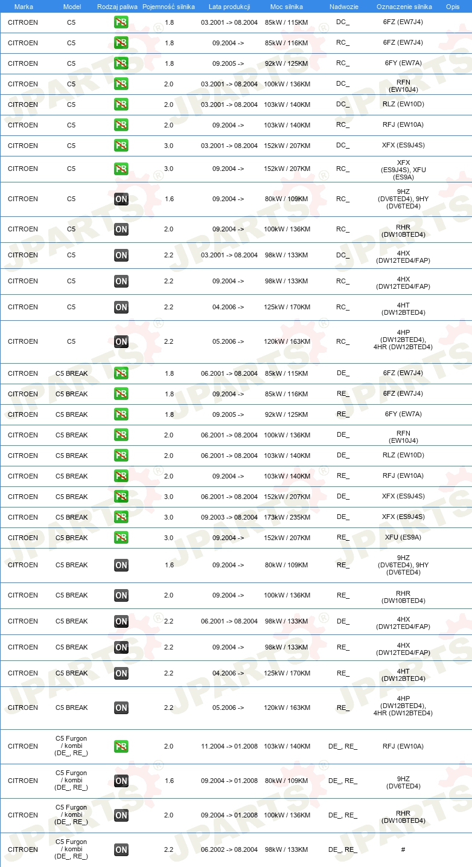
Task: Select ON icon in C5 RC_ 133KM row
Action: click(121, 281)
